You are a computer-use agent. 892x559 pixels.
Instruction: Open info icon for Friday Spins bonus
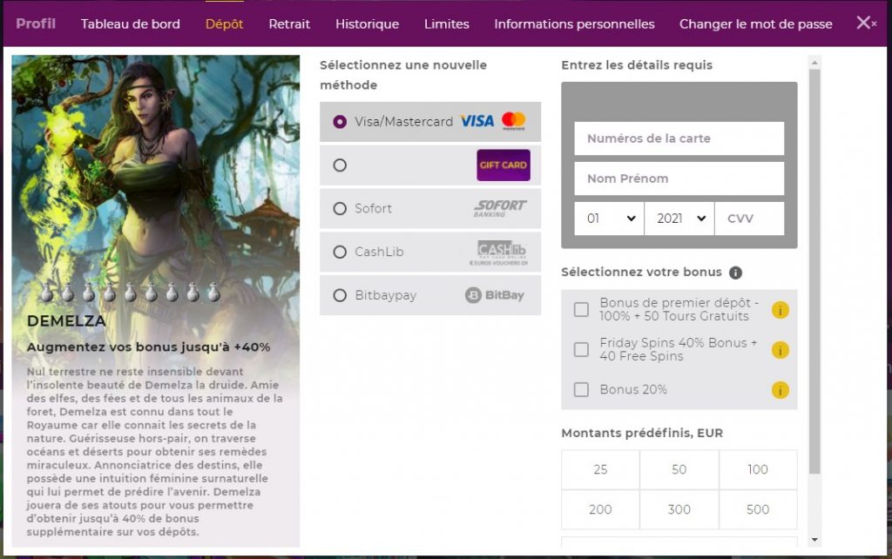[780, 350]
